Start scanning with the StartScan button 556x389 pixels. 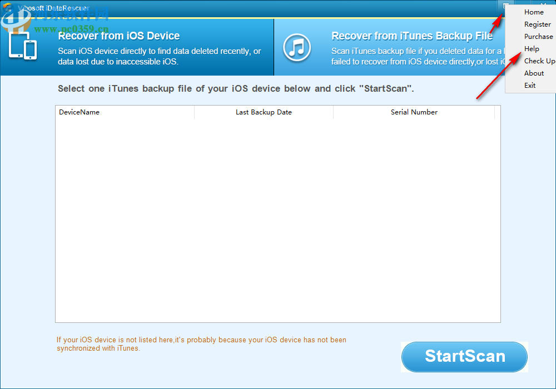pyautogui.click(x=464, y=357)
